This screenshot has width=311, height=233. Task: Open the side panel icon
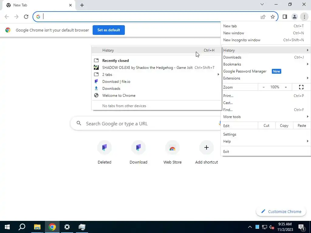(285, 17)
